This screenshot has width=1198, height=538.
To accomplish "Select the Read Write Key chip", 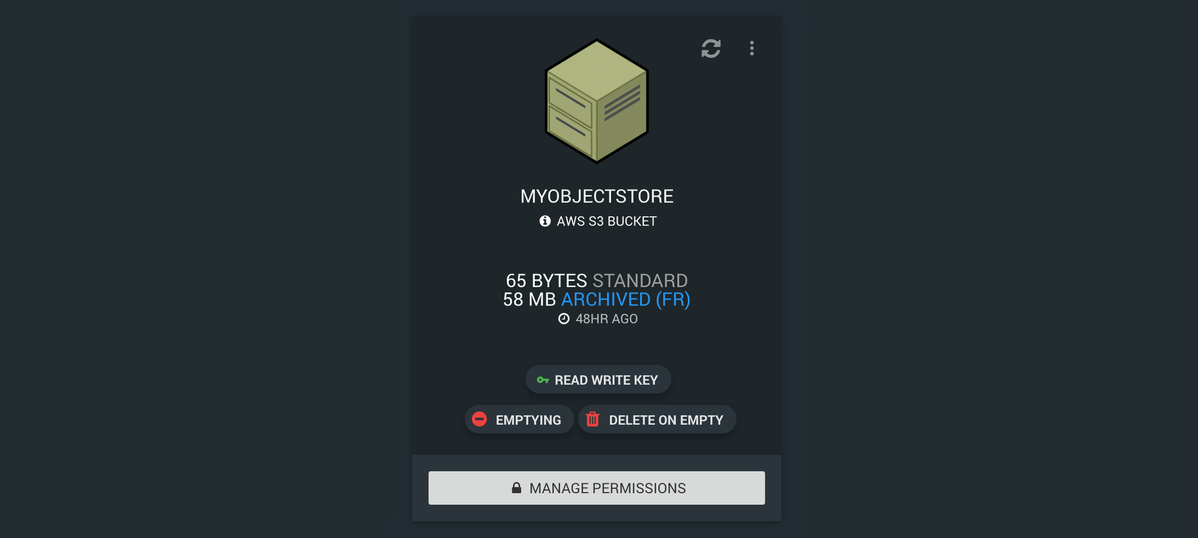I will (598, 379).
